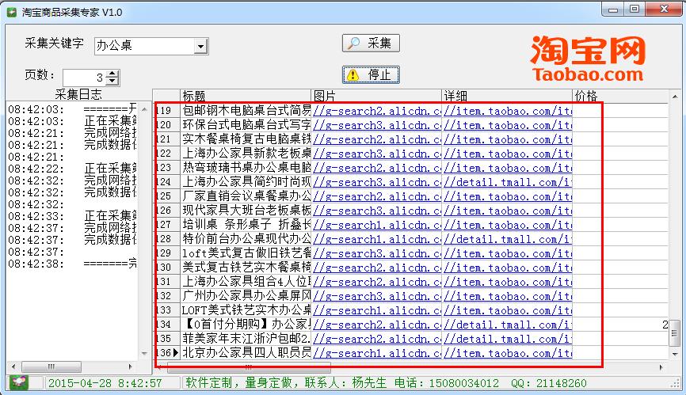The width and height of the screenshot is (686, 395).
Task: Click the 页数 number input field
Action: (81, 77)
